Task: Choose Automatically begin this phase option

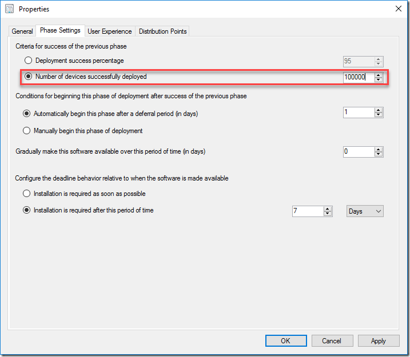Action: click(x=27, y=114)
